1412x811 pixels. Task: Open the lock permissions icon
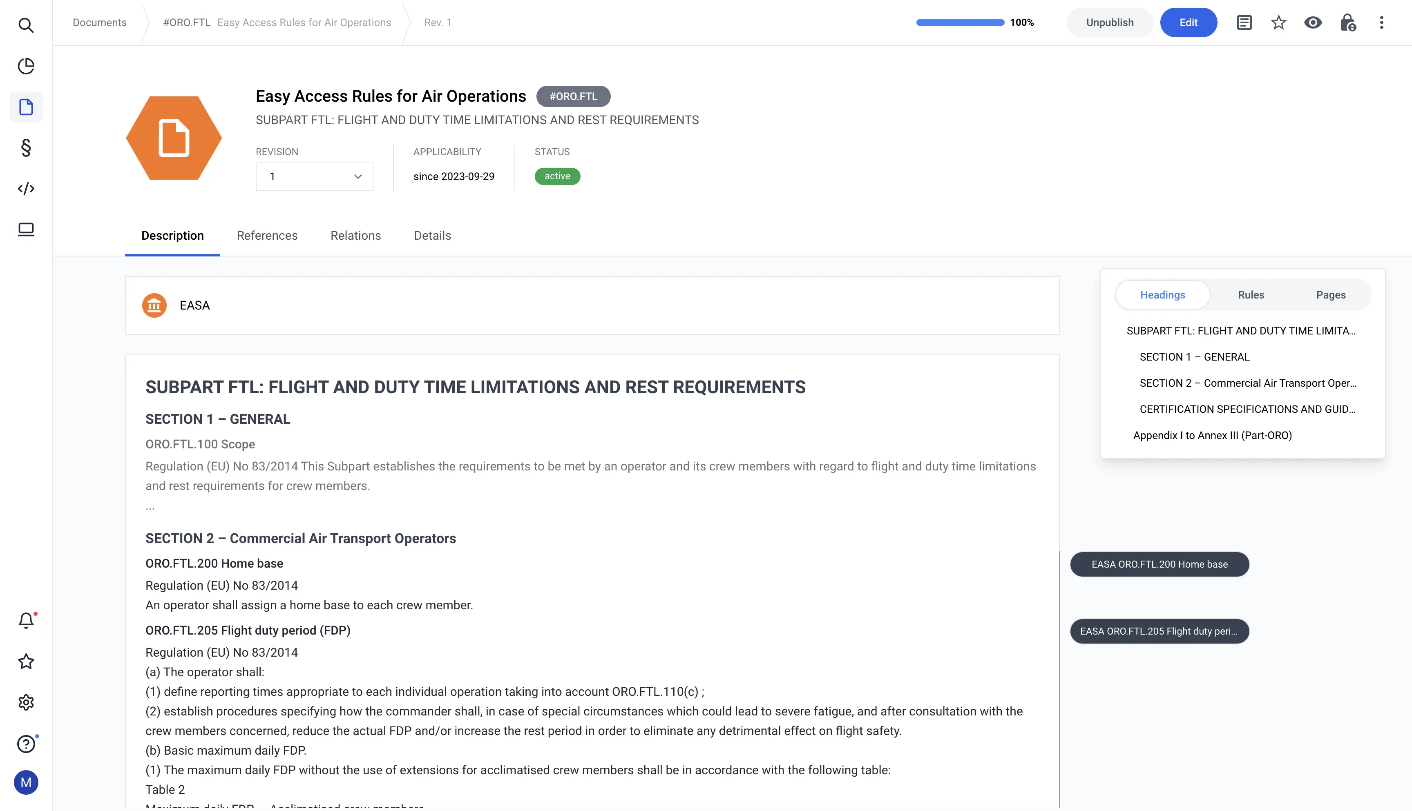(x=1347, y=23)
